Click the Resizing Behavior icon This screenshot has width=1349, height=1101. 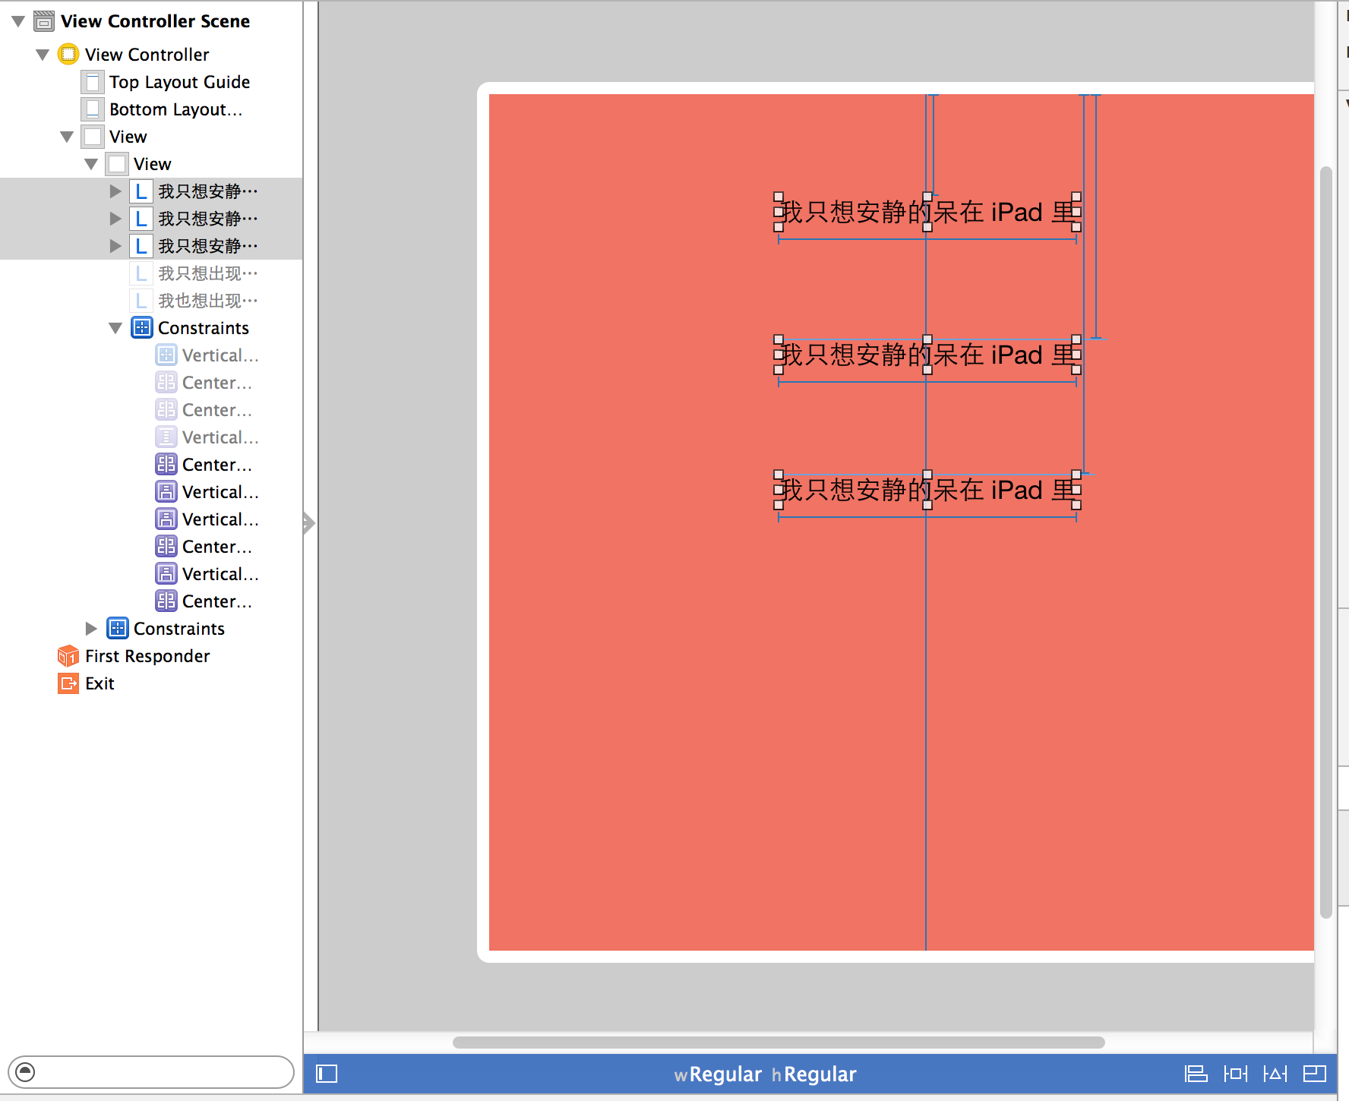[1315, 1074]
